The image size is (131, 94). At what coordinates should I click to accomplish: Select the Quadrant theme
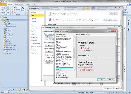coord(64,69)
